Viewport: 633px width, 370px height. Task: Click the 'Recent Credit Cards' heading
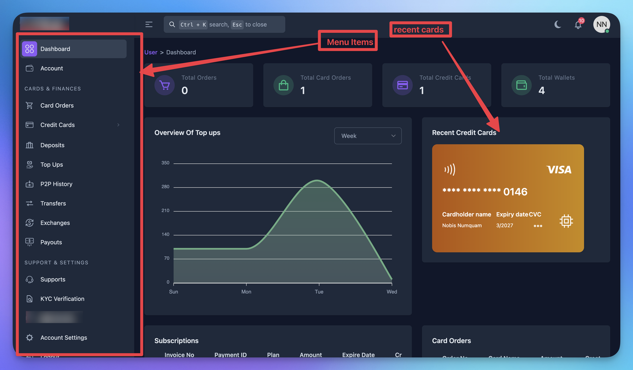(464, 133)
